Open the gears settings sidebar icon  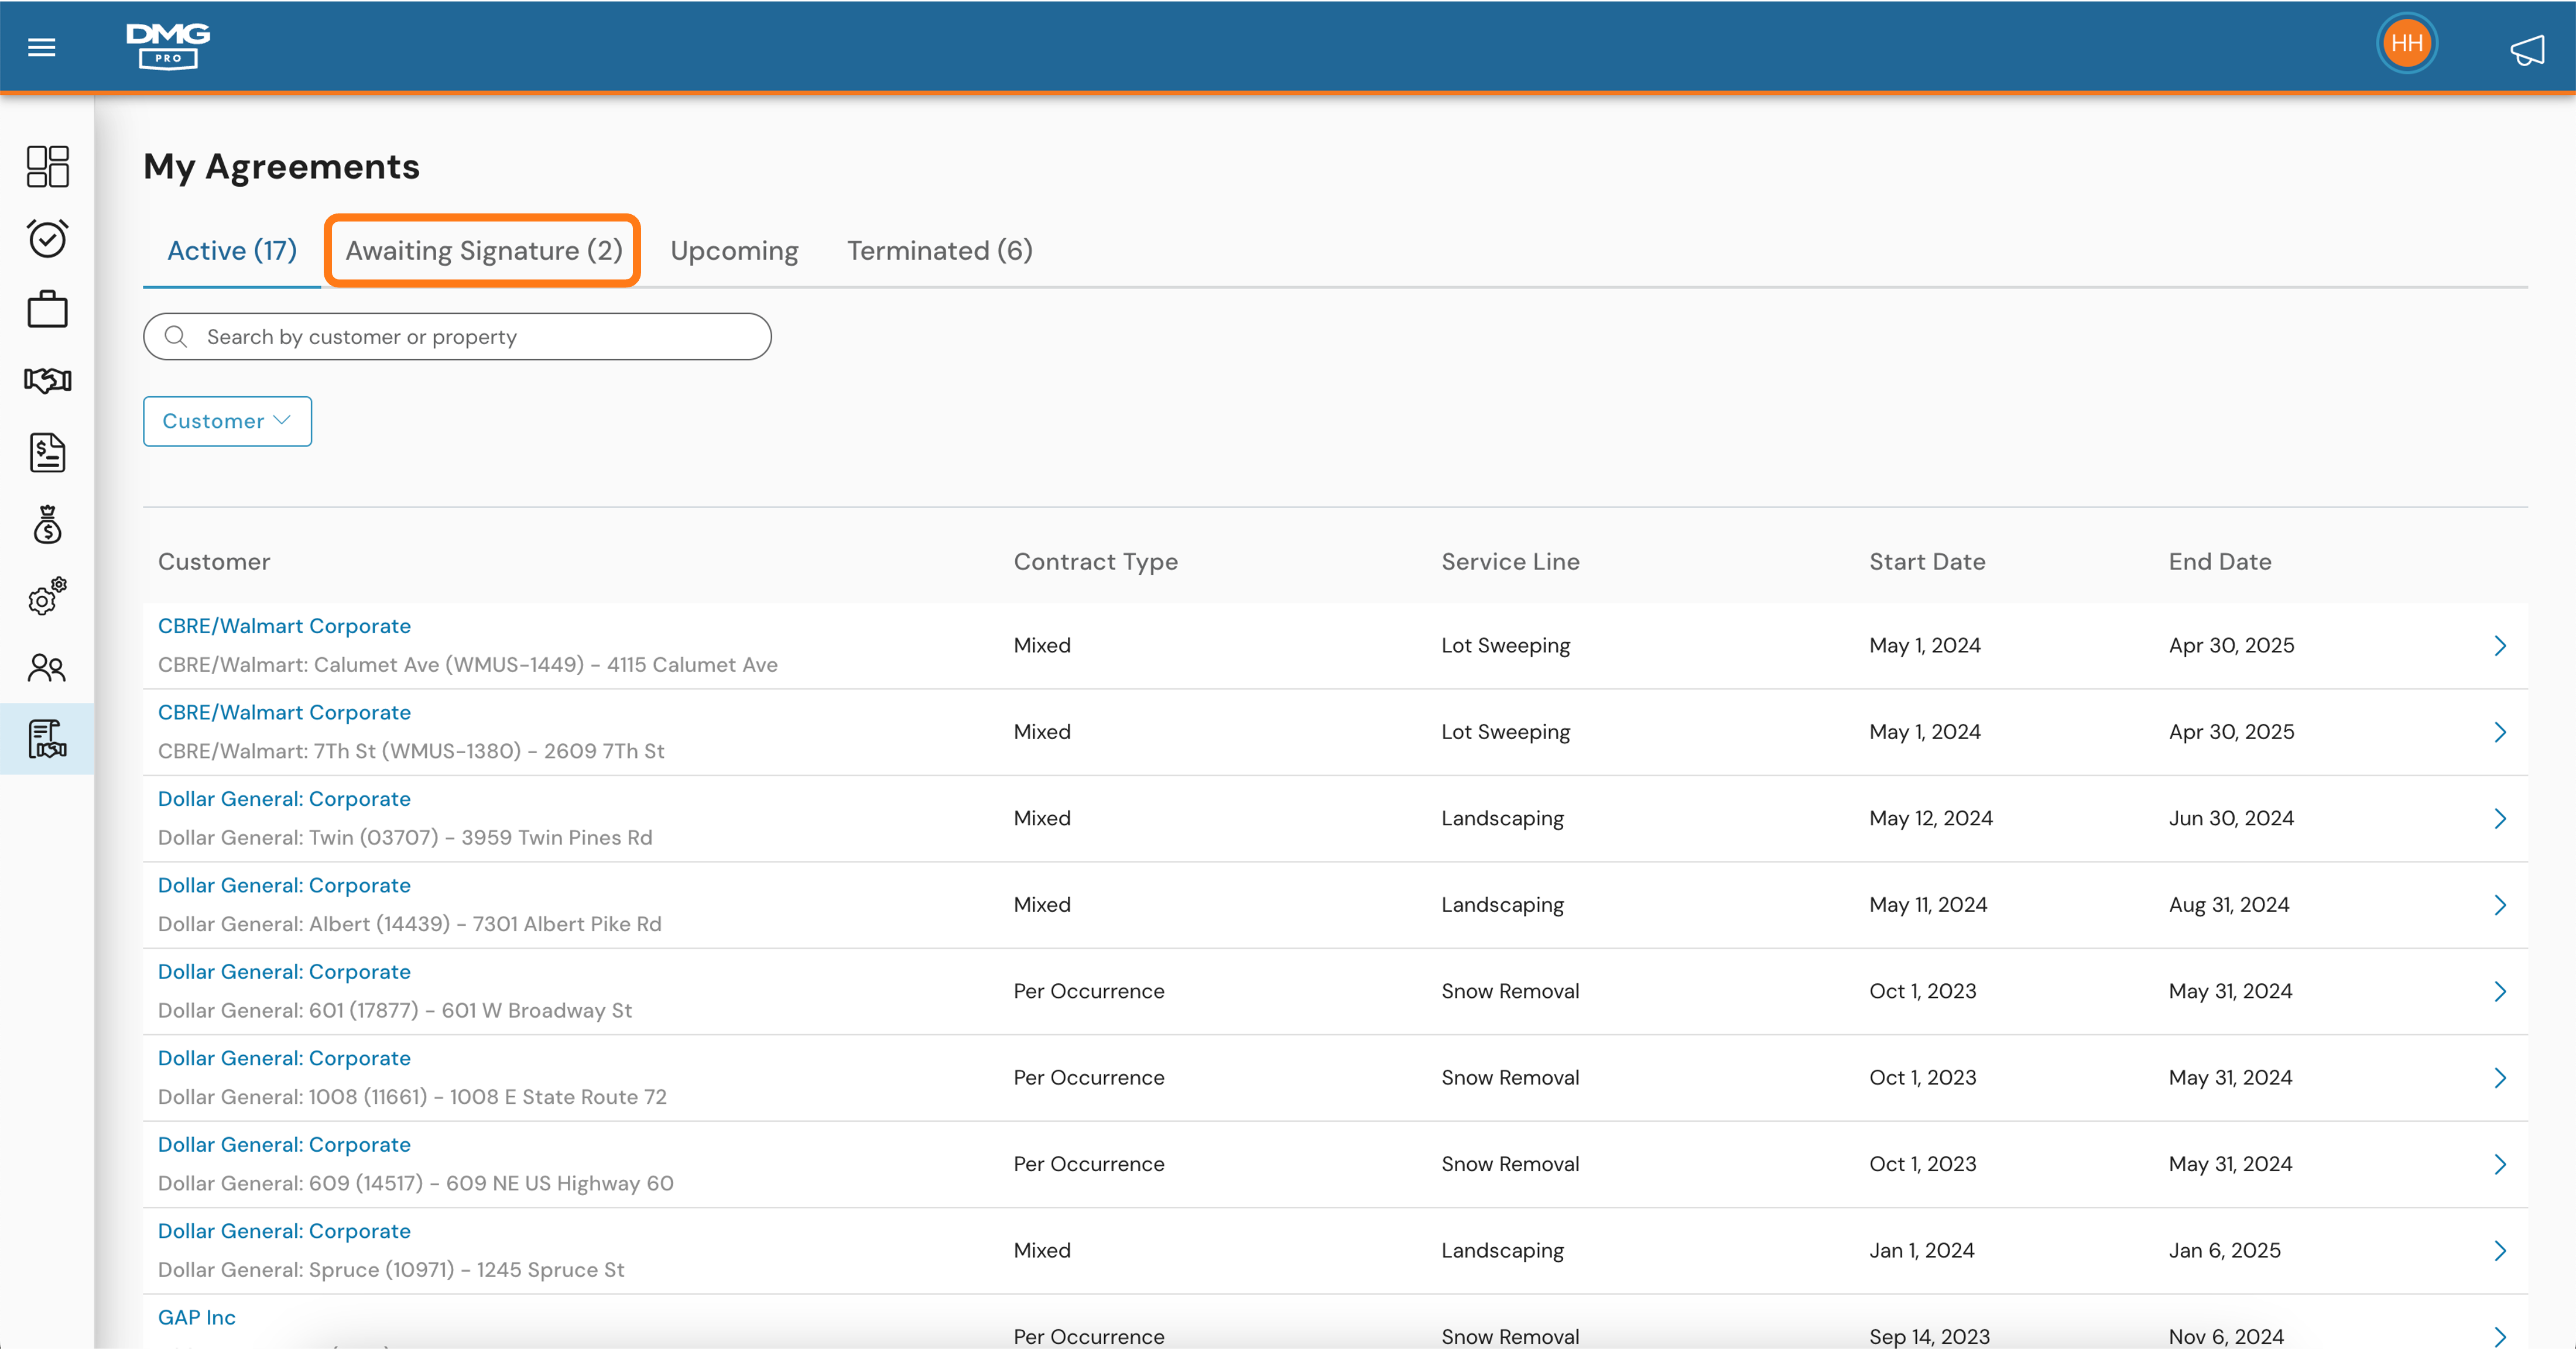47,596
